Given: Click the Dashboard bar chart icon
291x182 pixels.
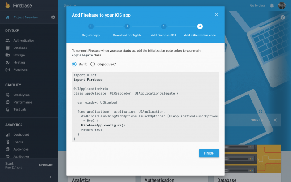Looking at the screenshot, I should [x=8, y=134].
